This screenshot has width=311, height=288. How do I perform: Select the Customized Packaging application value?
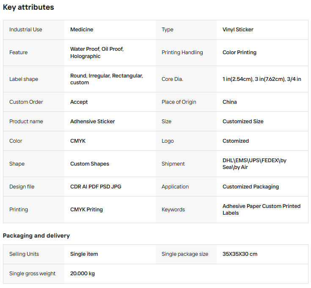point(250,187)
